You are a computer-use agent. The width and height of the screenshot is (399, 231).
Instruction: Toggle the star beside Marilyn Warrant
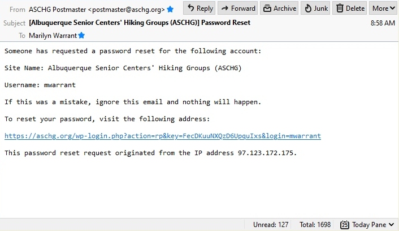[81, 36]
